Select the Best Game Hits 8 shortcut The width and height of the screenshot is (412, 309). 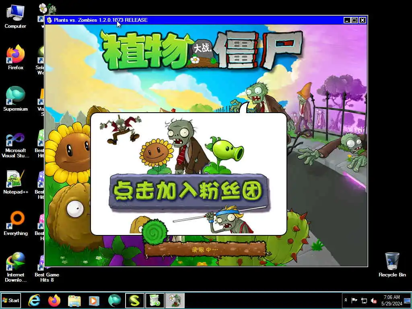[47, 268]
